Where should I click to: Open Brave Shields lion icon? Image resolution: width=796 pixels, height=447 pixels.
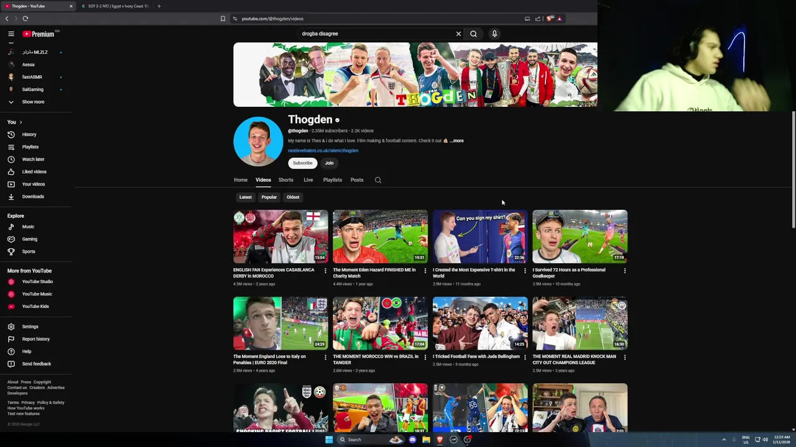[549, 19]
